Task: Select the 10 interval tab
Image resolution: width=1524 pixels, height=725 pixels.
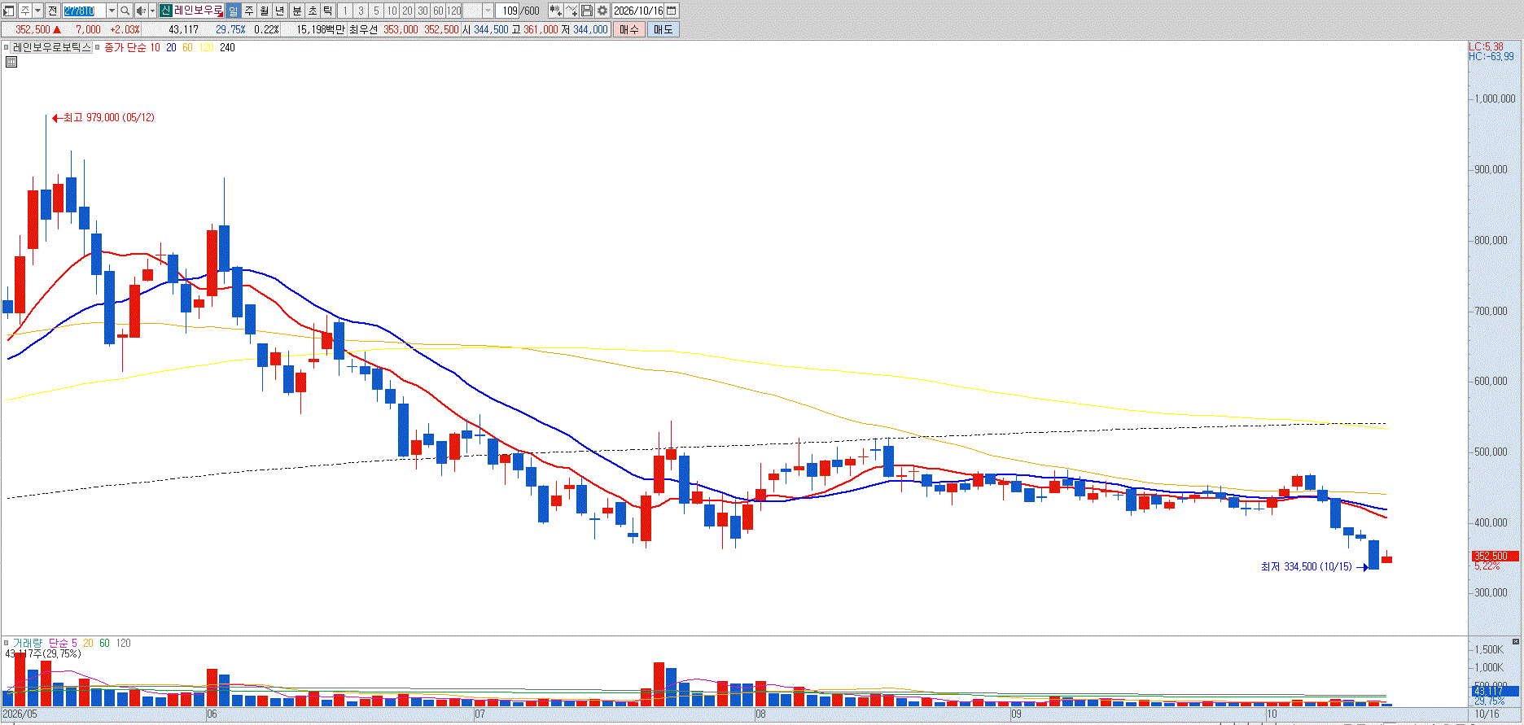Action: point(392,11)
